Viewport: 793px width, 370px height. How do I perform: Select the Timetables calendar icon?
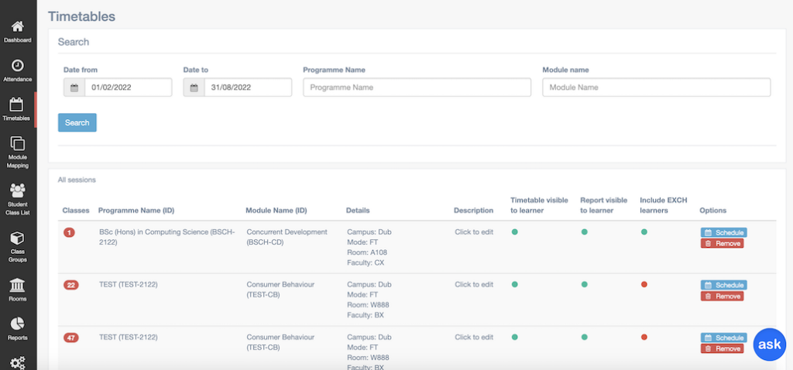click(17, 105)
